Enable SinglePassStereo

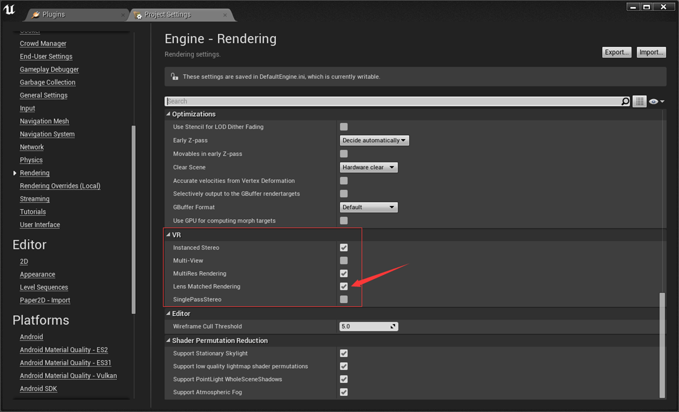point(344,299)
